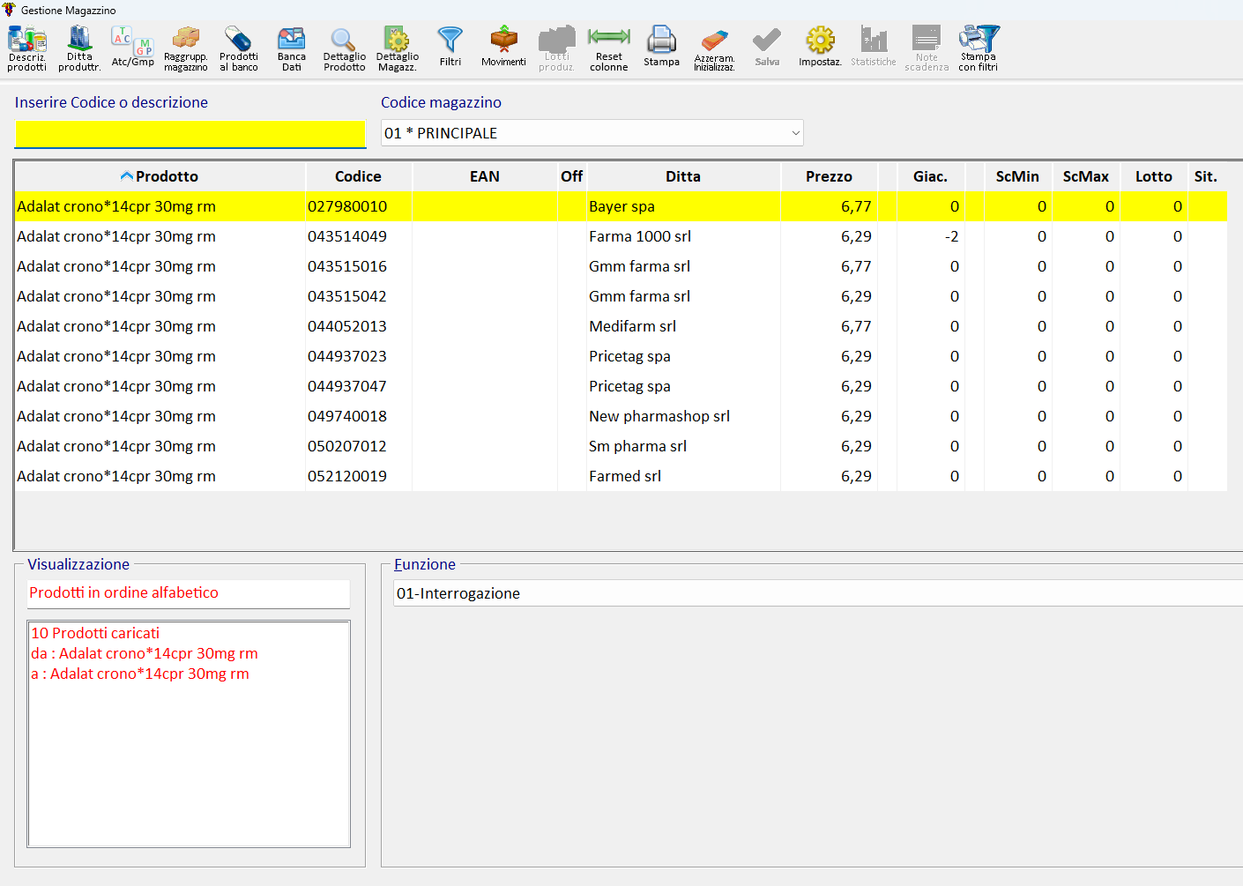Select the Sm pharma srl row
This screenshot has width=1243, height=886.
pos(621,446)
